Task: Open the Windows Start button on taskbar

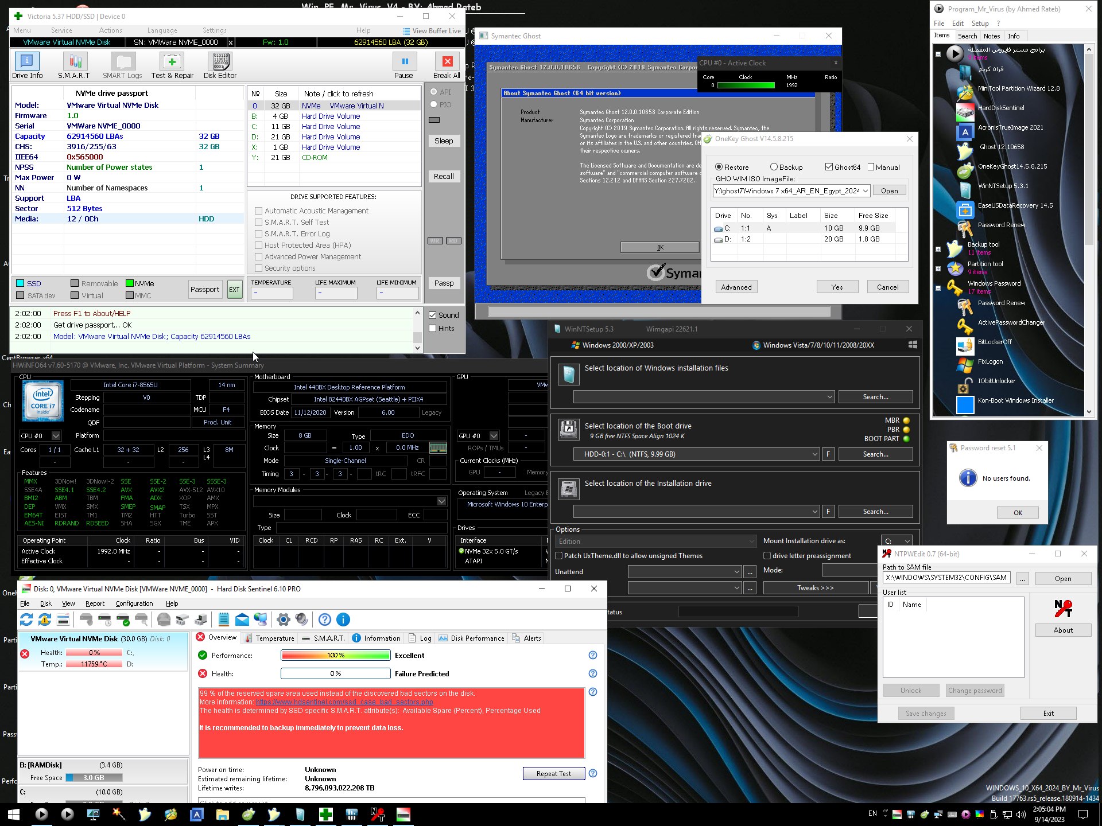Action: coord(14,814)
